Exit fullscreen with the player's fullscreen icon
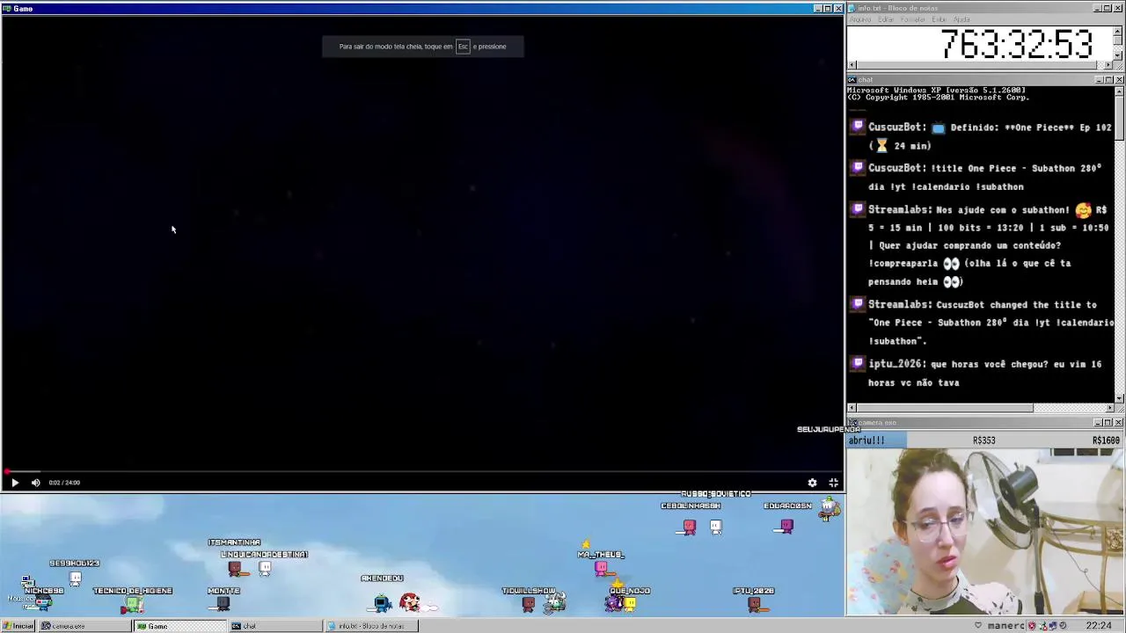1126x633 pixels. pos(833,483)
